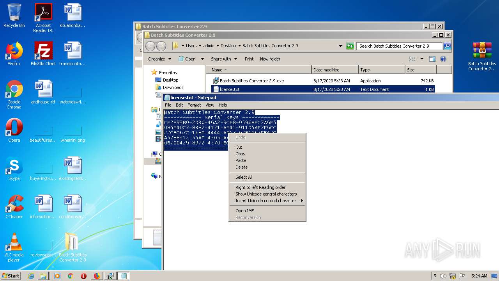
Task: Open the Start menu
Action: (x=11, y=276)
